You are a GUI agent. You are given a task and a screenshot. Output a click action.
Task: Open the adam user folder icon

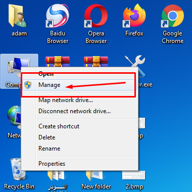point(17,16)
